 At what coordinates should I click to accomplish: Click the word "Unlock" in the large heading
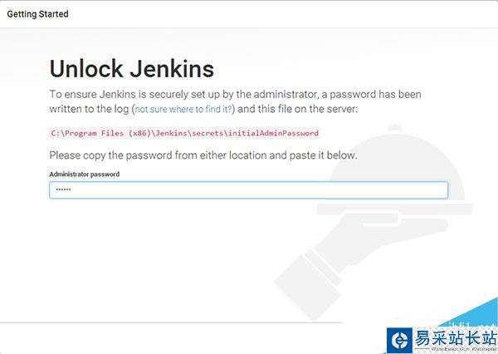(x=83, y=68)
